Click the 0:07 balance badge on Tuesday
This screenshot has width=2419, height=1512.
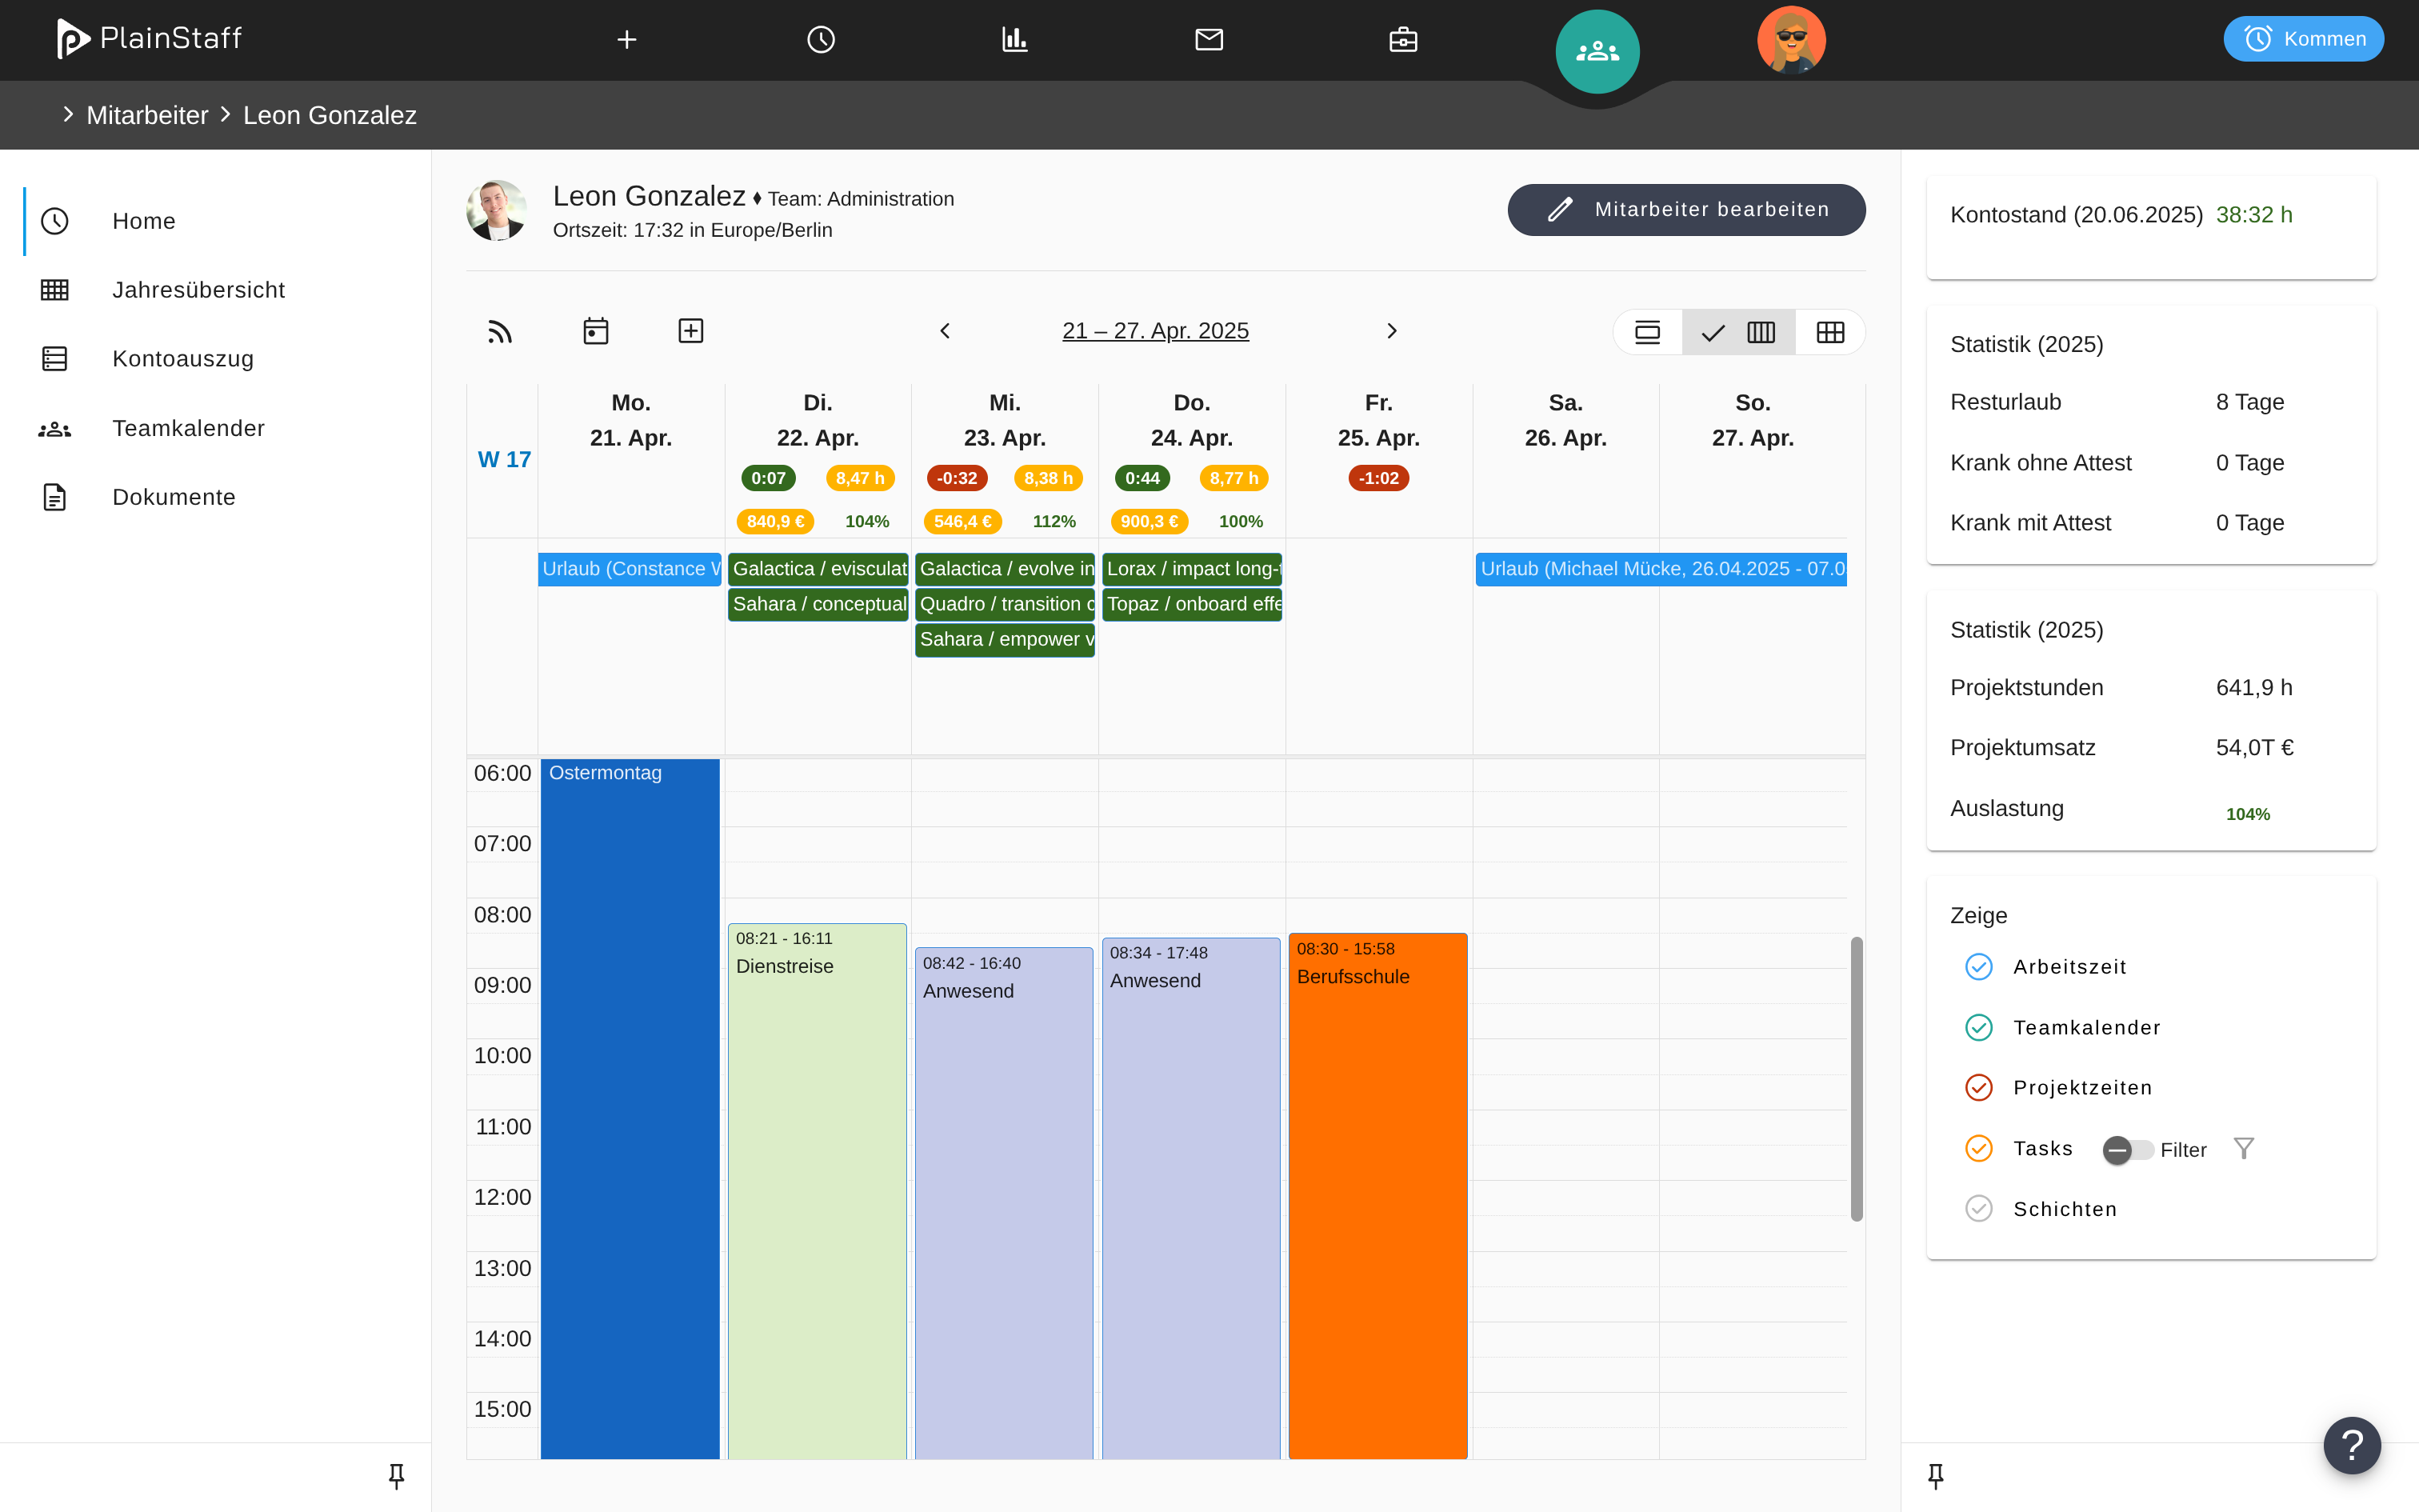click(768, 478)
